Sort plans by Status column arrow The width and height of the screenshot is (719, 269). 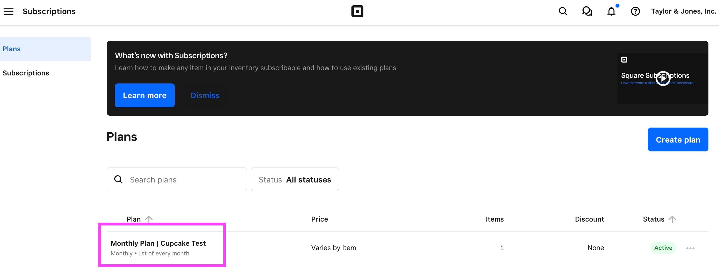click(x=672, y=219)
